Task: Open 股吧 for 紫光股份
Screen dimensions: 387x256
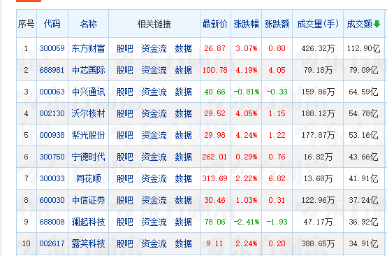Action: (x=124, y=135)
